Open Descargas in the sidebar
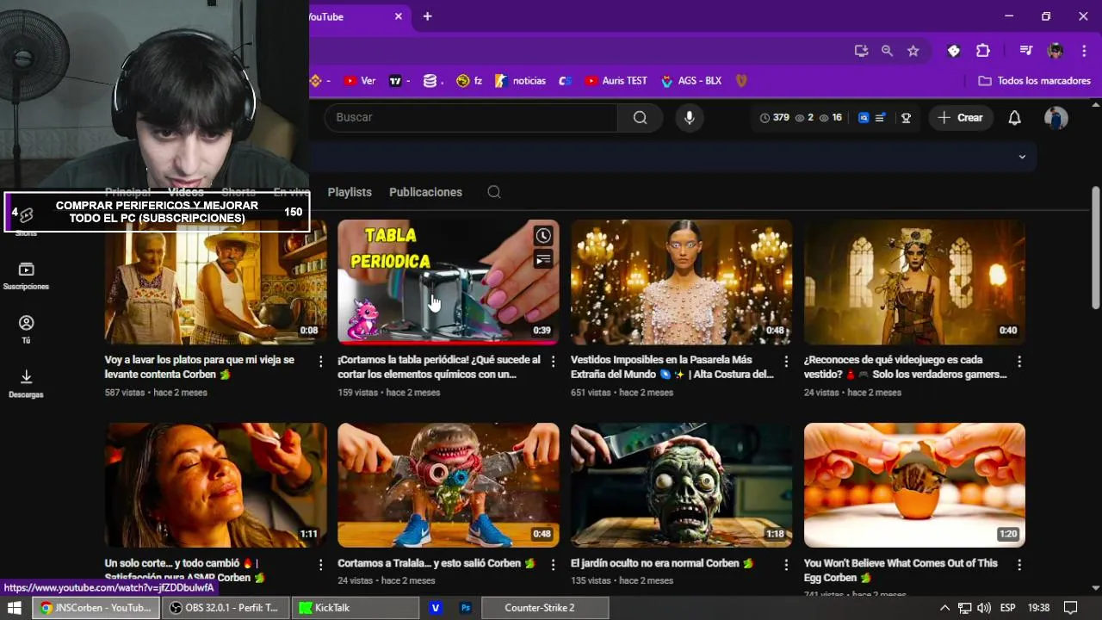 [x=26, y=383]
